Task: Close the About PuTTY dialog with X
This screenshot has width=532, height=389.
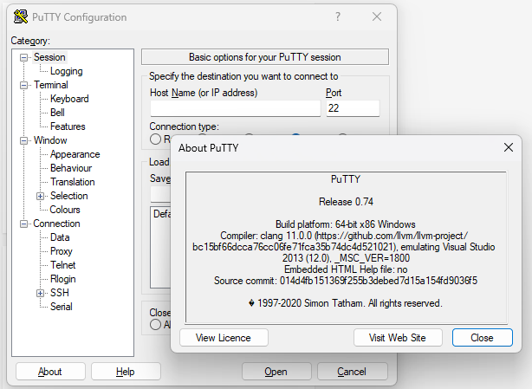Action: [x=509, y=147]
